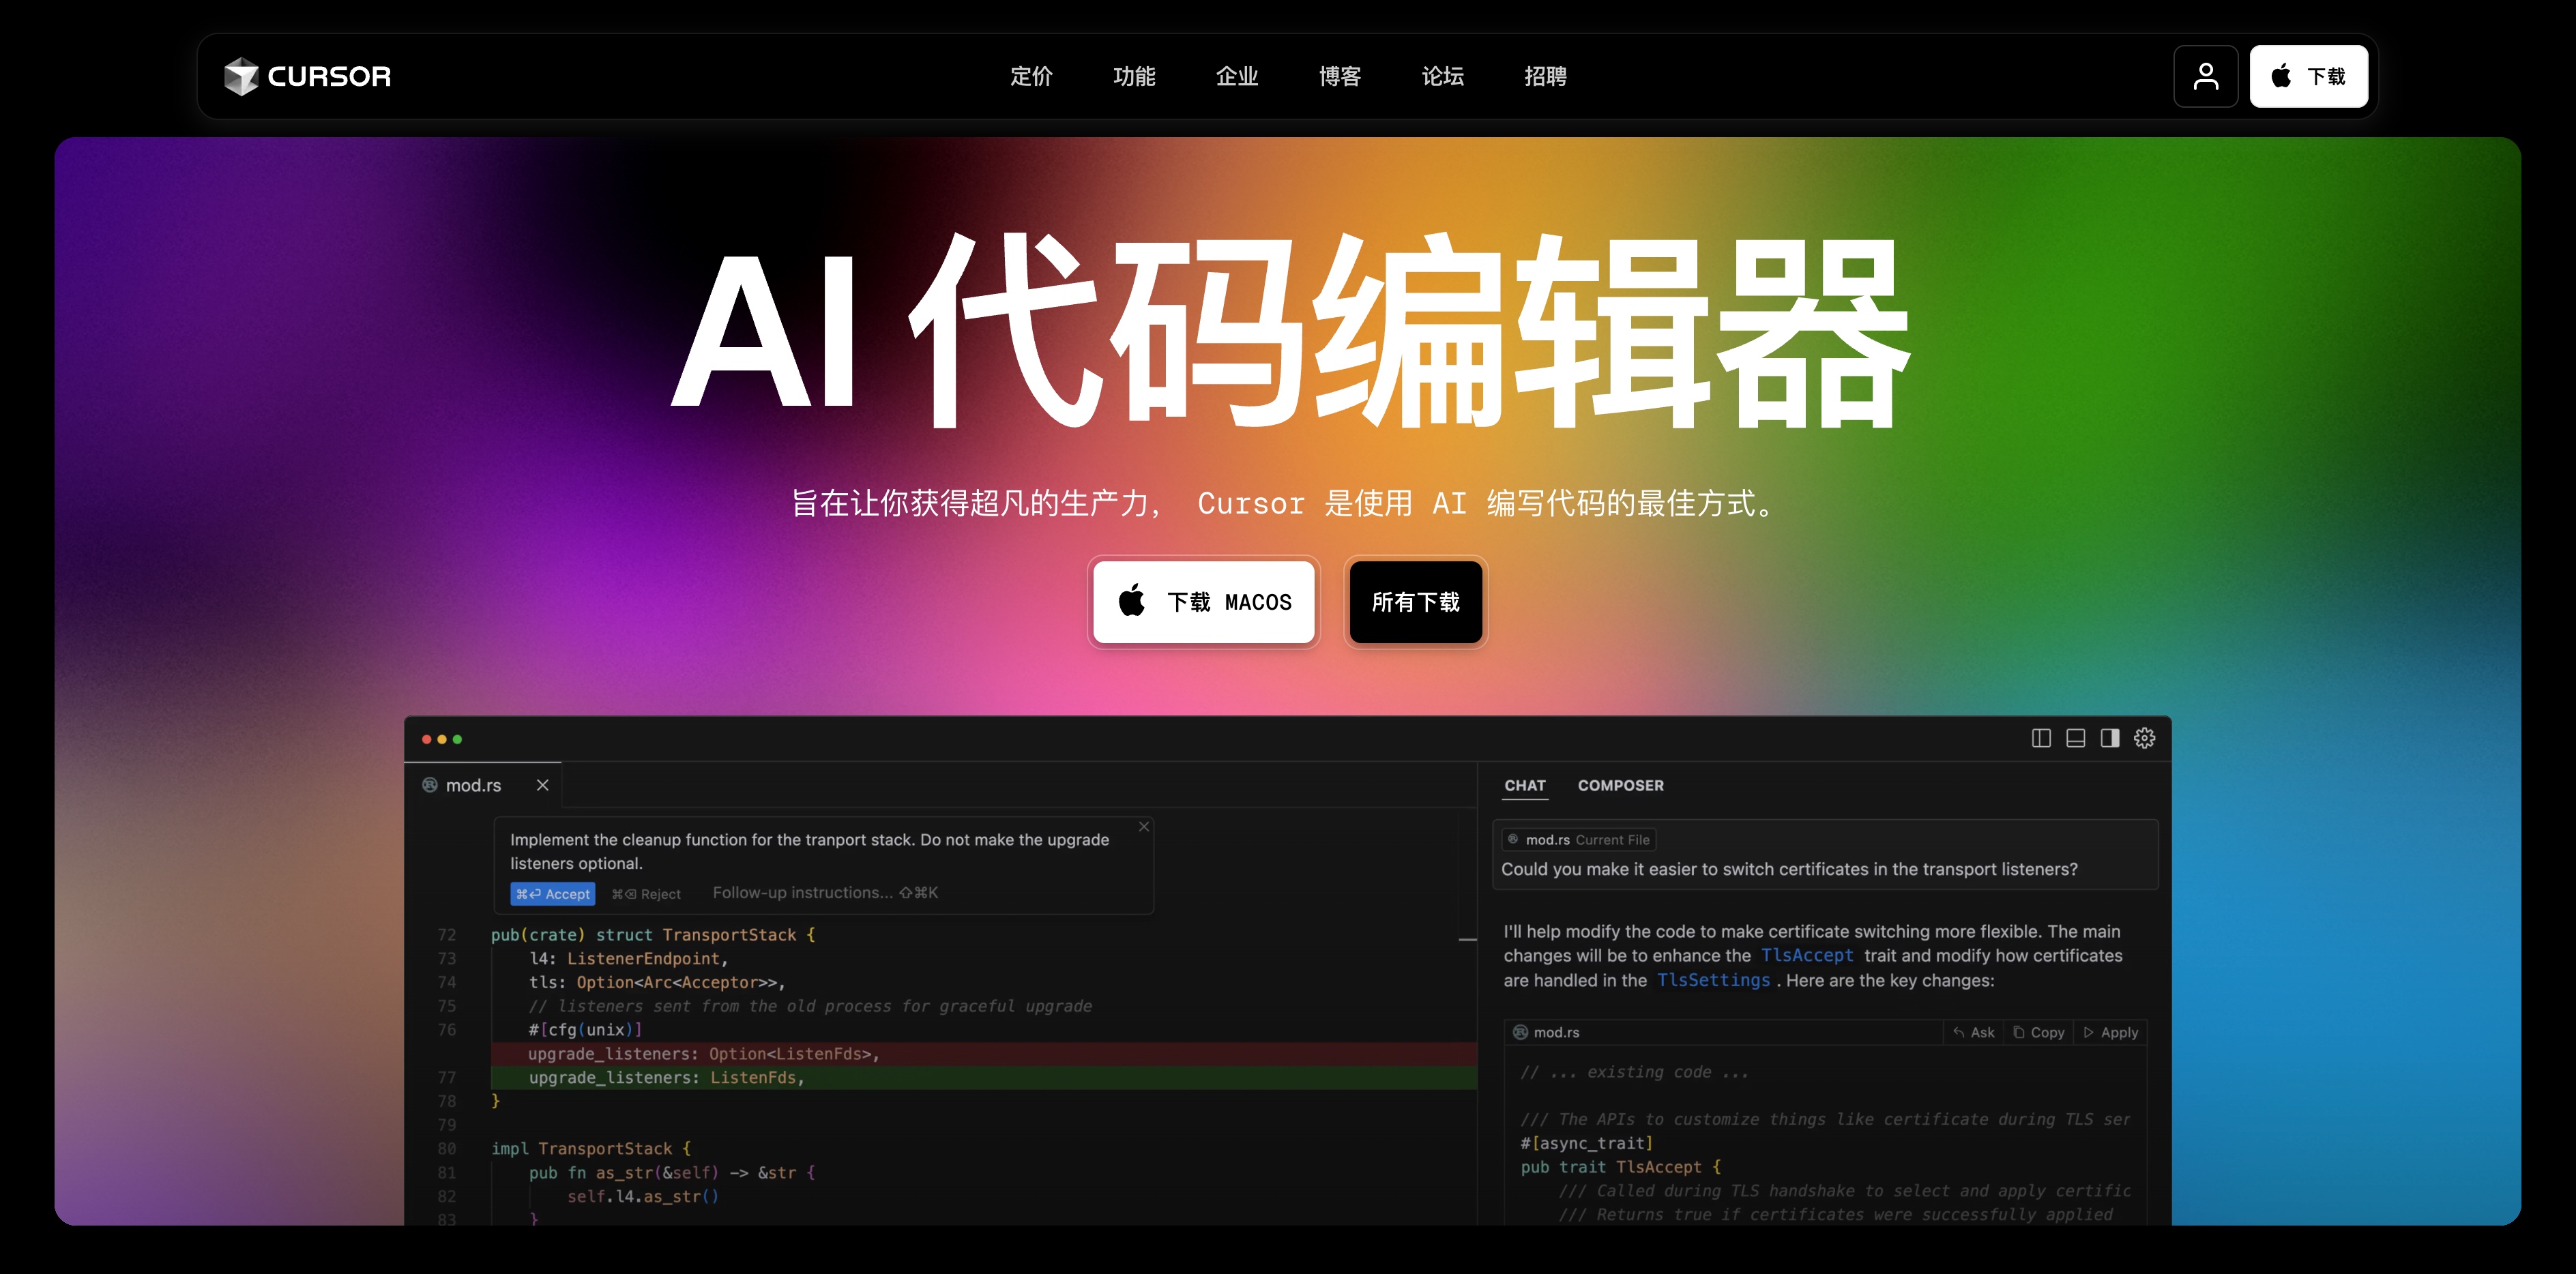Screen dimensions: 2576x1274
Task: Click the 'pub trait TlsAccept {' line
Action: 1620,1168
